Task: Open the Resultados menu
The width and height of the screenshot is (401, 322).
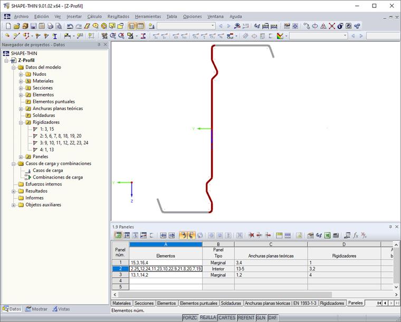Action: 118,16
